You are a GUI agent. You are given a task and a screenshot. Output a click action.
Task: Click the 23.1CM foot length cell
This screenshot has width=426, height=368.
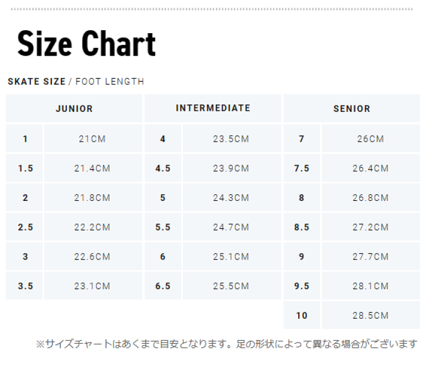pyautogui.click(x=93, y=286)
